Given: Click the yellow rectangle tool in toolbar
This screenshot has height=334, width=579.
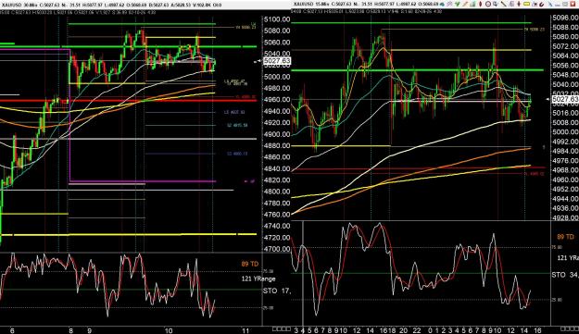Looking at the screenshot, I should 526,4.
